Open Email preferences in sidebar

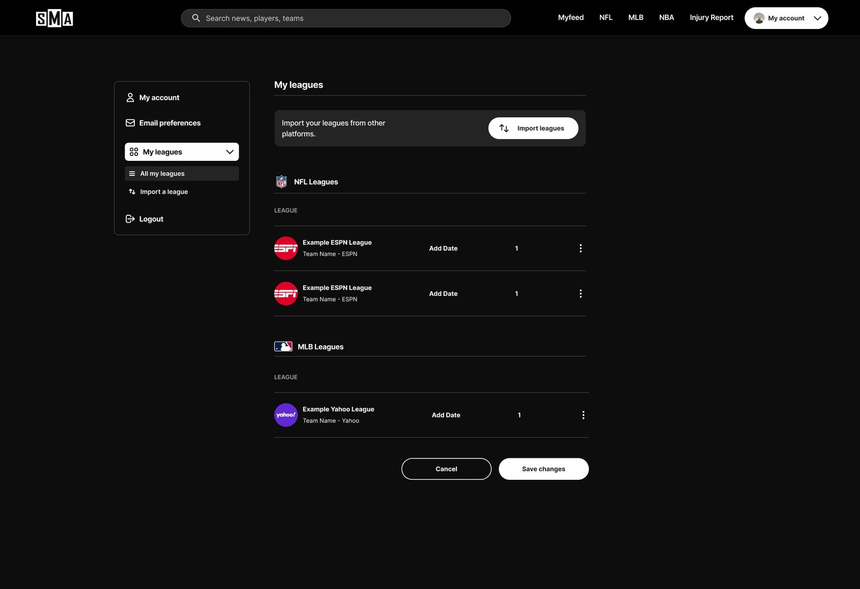[169, 123]
